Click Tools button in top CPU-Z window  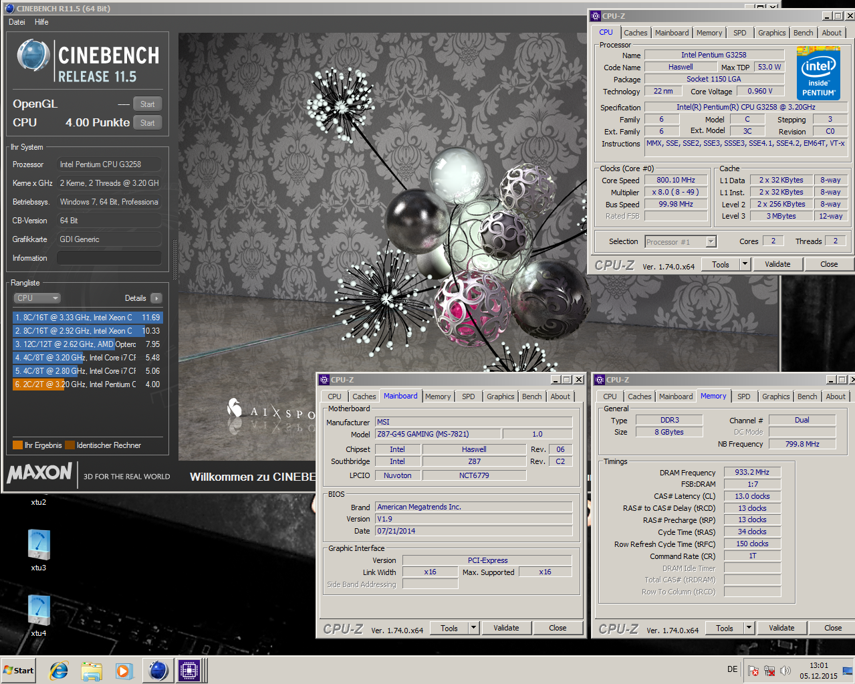pos(721,265)
